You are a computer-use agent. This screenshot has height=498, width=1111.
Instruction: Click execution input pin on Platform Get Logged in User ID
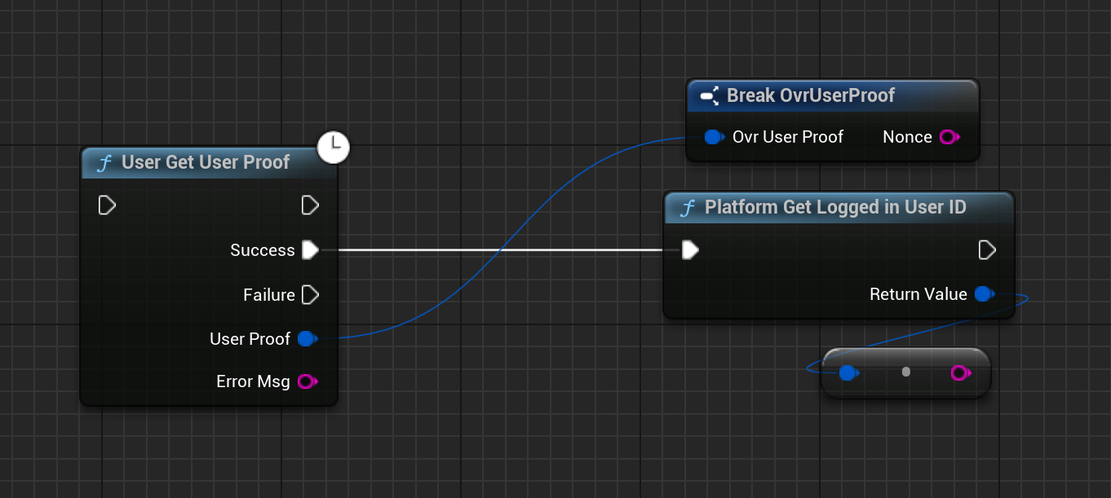coord(690,249)
